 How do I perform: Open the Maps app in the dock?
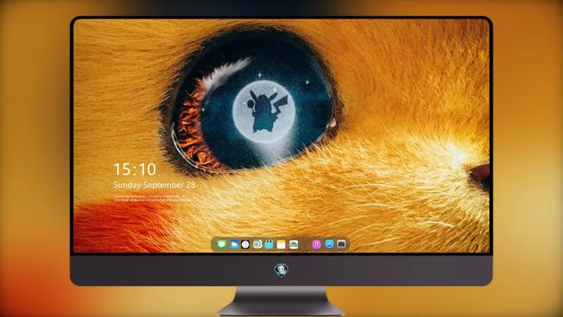(x=257, y=244)
